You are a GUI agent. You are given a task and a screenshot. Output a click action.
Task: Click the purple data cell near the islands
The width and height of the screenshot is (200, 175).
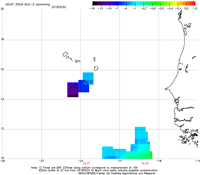(73, 90)
